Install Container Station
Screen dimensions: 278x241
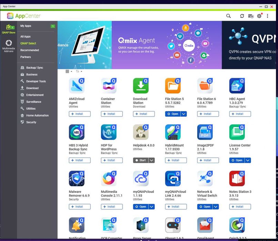[112, 114]
